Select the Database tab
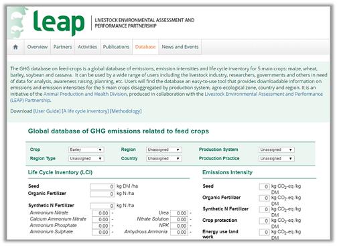337x246 pixels. click(145, 47)
